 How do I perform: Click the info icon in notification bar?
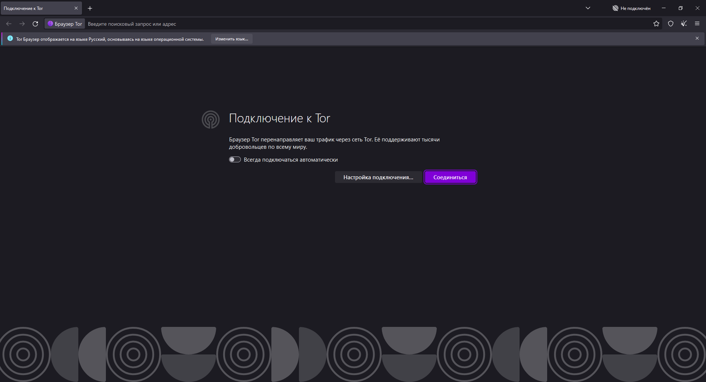click(x=10, y=38)
